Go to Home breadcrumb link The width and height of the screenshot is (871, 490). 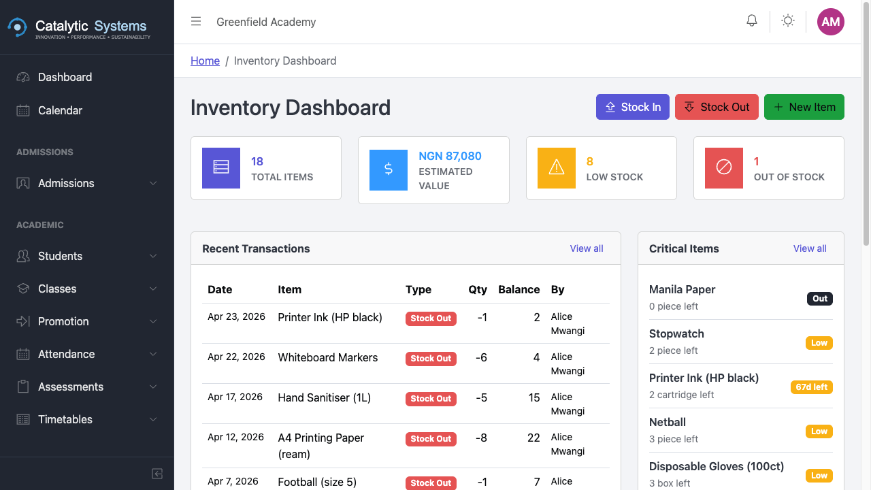pos(205,61)
